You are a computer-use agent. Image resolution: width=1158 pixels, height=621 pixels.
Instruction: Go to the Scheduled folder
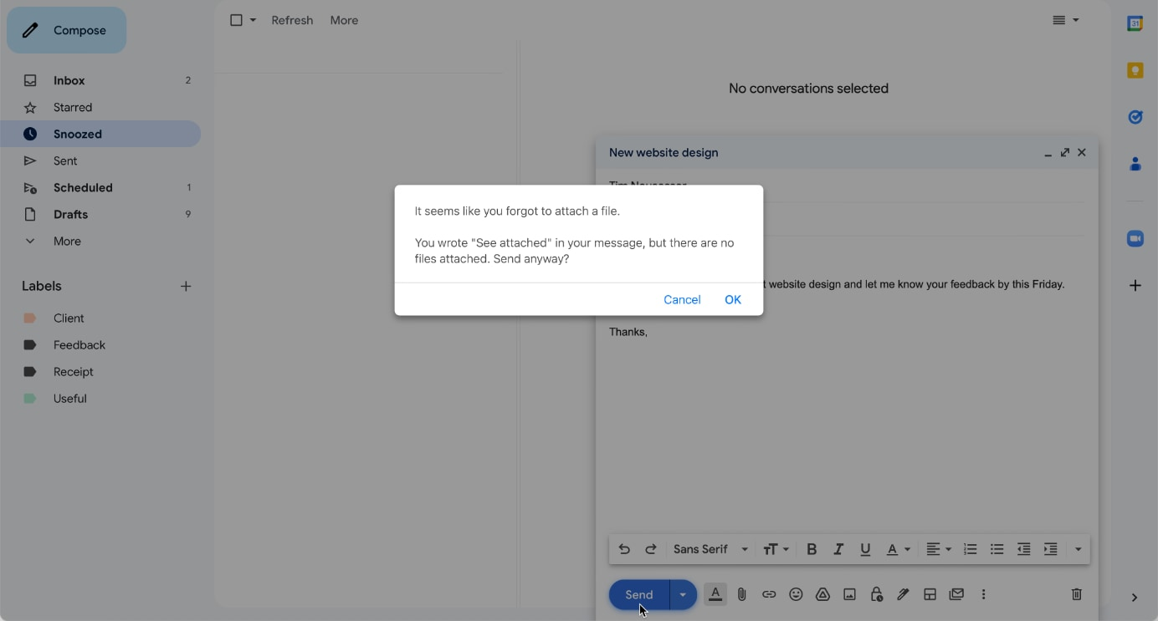[x=83, y=187]
